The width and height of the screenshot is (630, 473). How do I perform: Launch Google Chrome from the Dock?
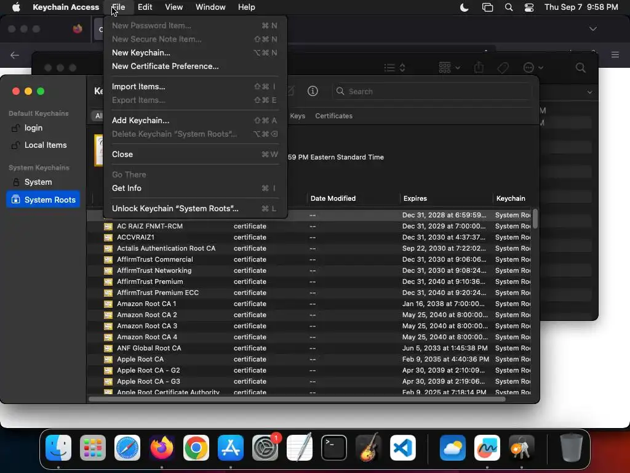click(196, 448)
